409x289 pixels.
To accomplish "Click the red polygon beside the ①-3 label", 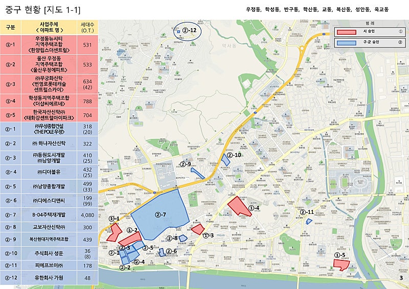I will (x=198, y=229).
